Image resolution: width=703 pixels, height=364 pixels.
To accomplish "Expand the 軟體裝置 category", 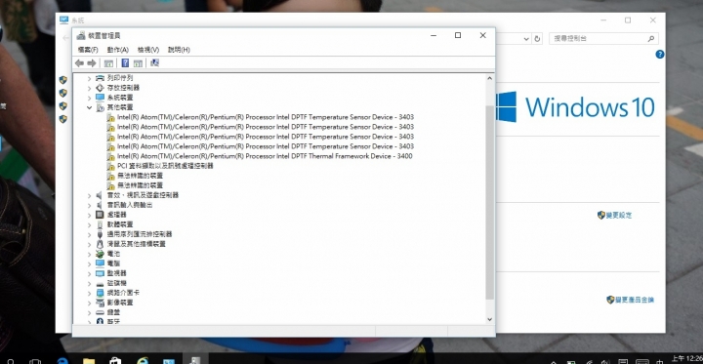I will (89, 224).
